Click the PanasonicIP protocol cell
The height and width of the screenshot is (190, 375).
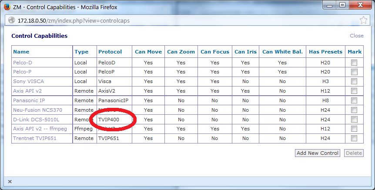114,100
